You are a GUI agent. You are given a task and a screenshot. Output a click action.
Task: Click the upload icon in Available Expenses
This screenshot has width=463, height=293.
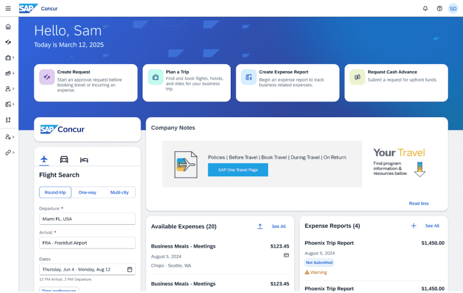coord(260,226)
